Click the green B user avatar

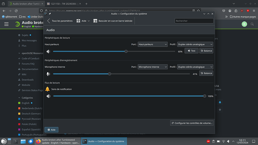244,24
